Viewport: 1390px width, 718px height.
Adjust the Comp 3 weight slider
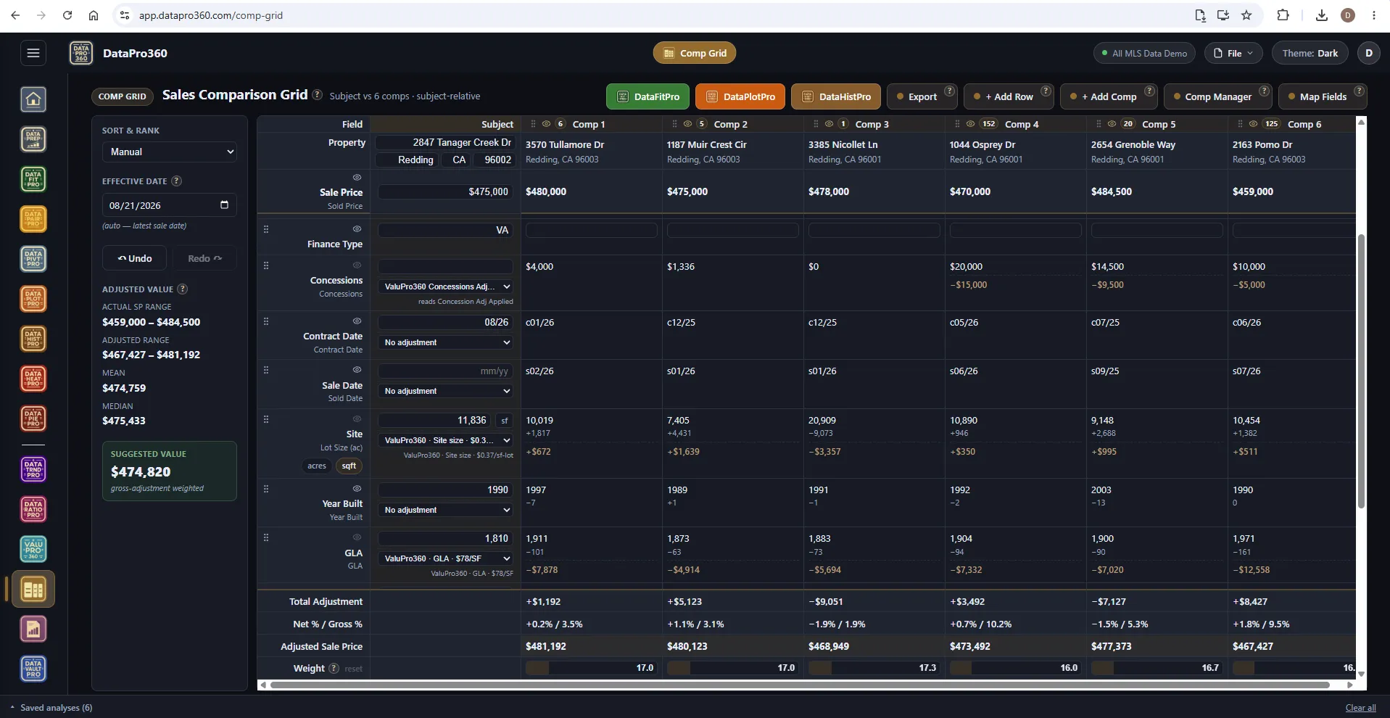tap(874, 668)
